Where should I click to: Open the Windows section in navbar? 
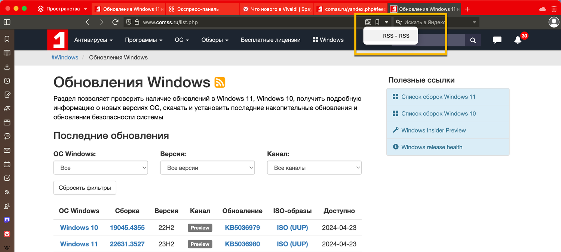click(x=328, y=40)
